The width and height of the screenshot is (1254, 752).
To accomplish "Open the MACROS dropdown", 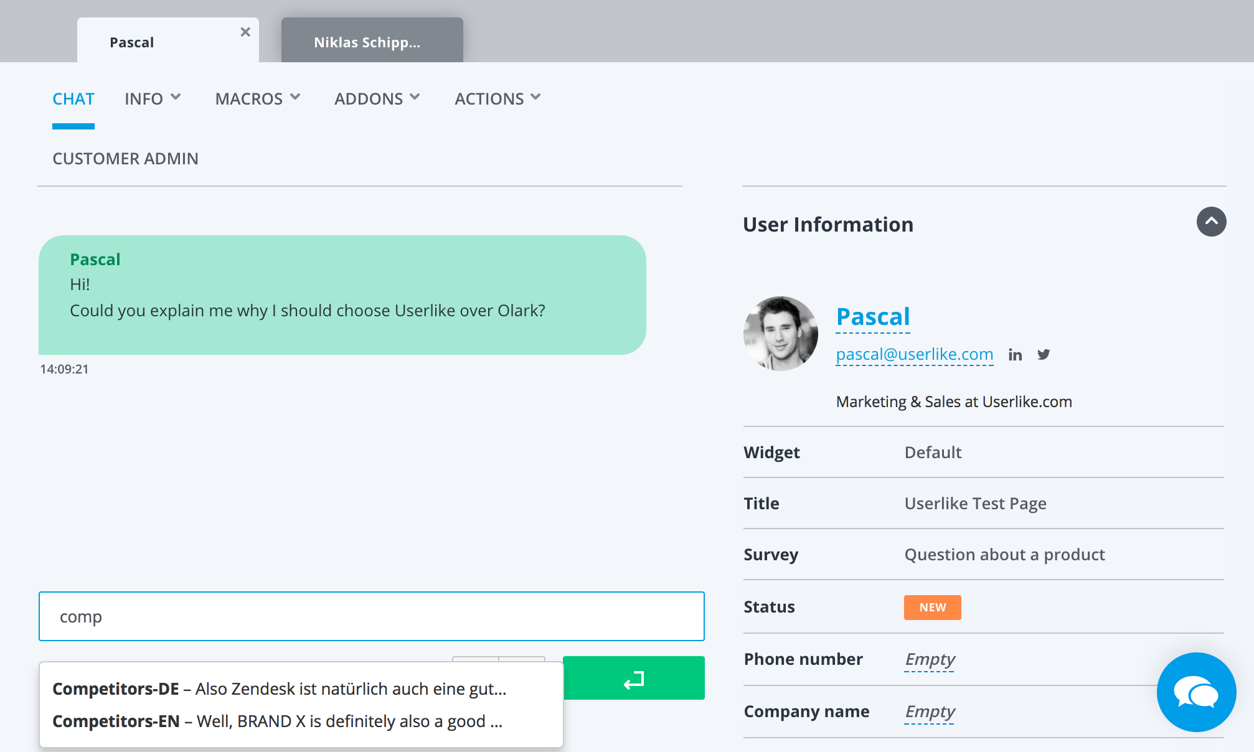I will [x=258, y=98].
